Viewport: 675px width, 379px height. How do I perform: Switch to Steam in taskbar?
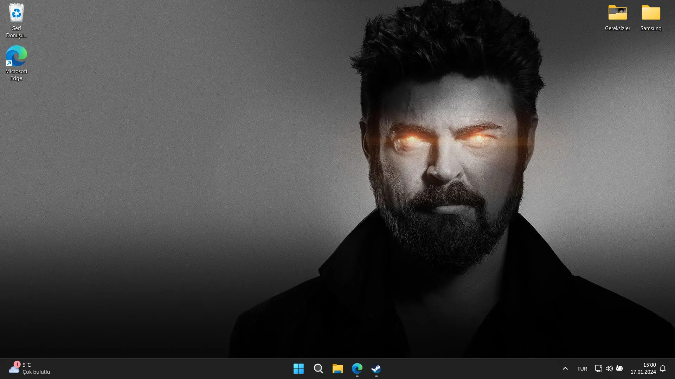coord(376,368)
